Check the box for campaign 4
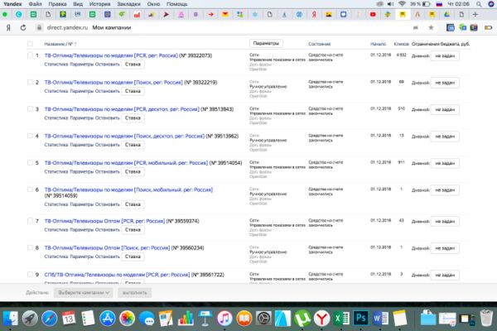This screenshot has height=331, width=497. pos(30,136)
